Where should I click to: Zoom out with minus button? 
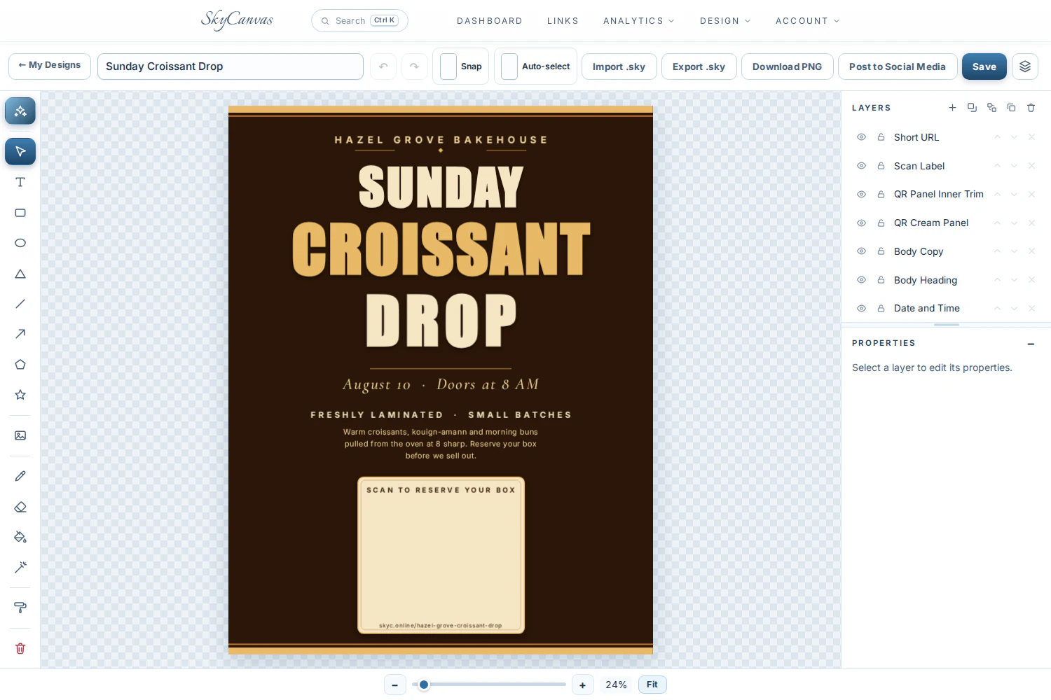coord(395,685)
